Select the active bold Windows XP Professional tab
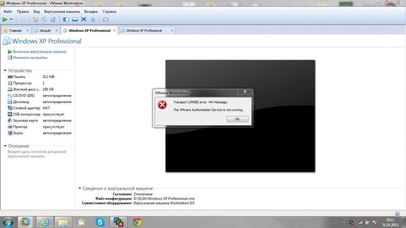 [89, 30]
